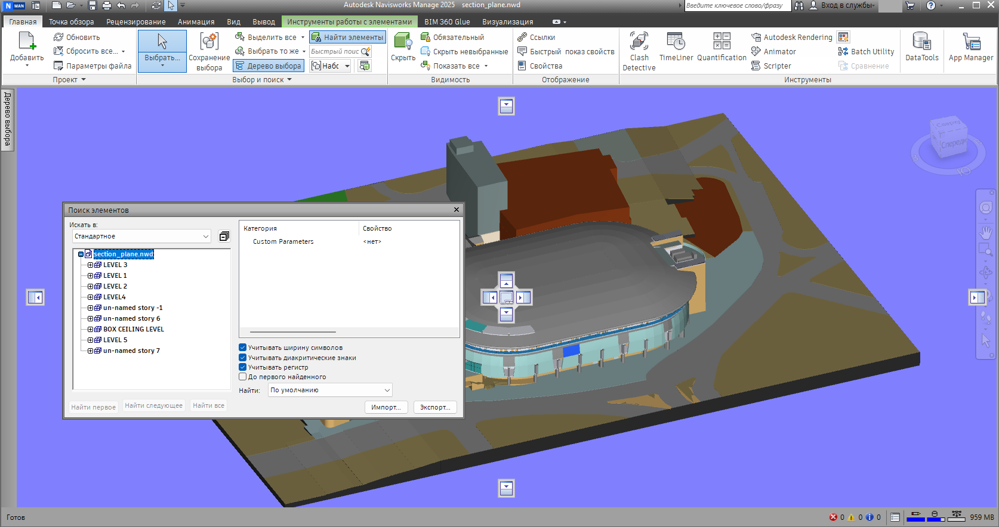Image resolution: width=999 pixels, height=527 pixels.
Task: Enable 'До первого найденного' checkbox
Action: [x=243, y=377]
